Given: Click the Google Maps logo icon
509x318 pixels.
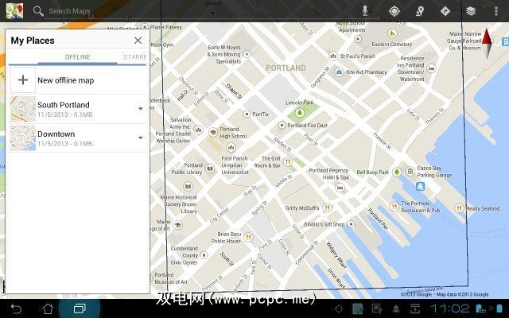Looking at the screenshot, I should click(14, 10).
